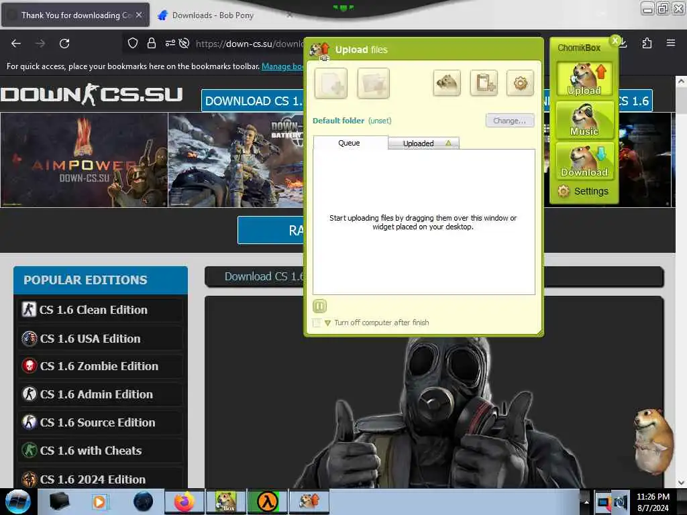Expand the turn off computer options arrow
The image size is (687, 515).
[x=327, y=323]
